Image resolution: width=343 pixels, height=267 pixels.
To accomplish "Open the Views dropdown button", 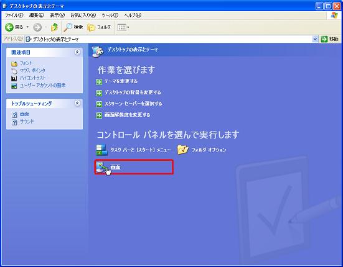I will (x=123, y=27).
